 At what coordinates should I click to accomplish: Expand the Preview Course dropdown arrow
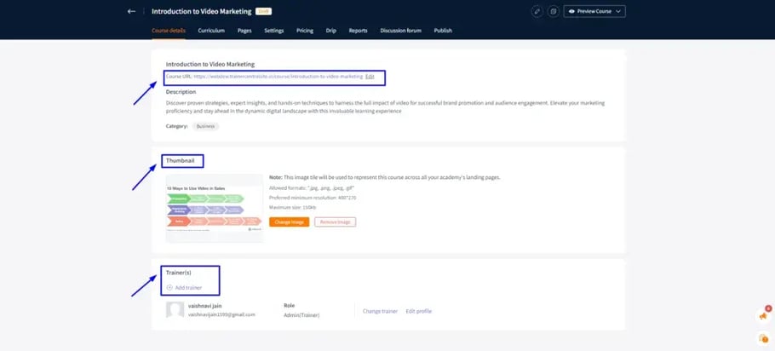(617, 11)
